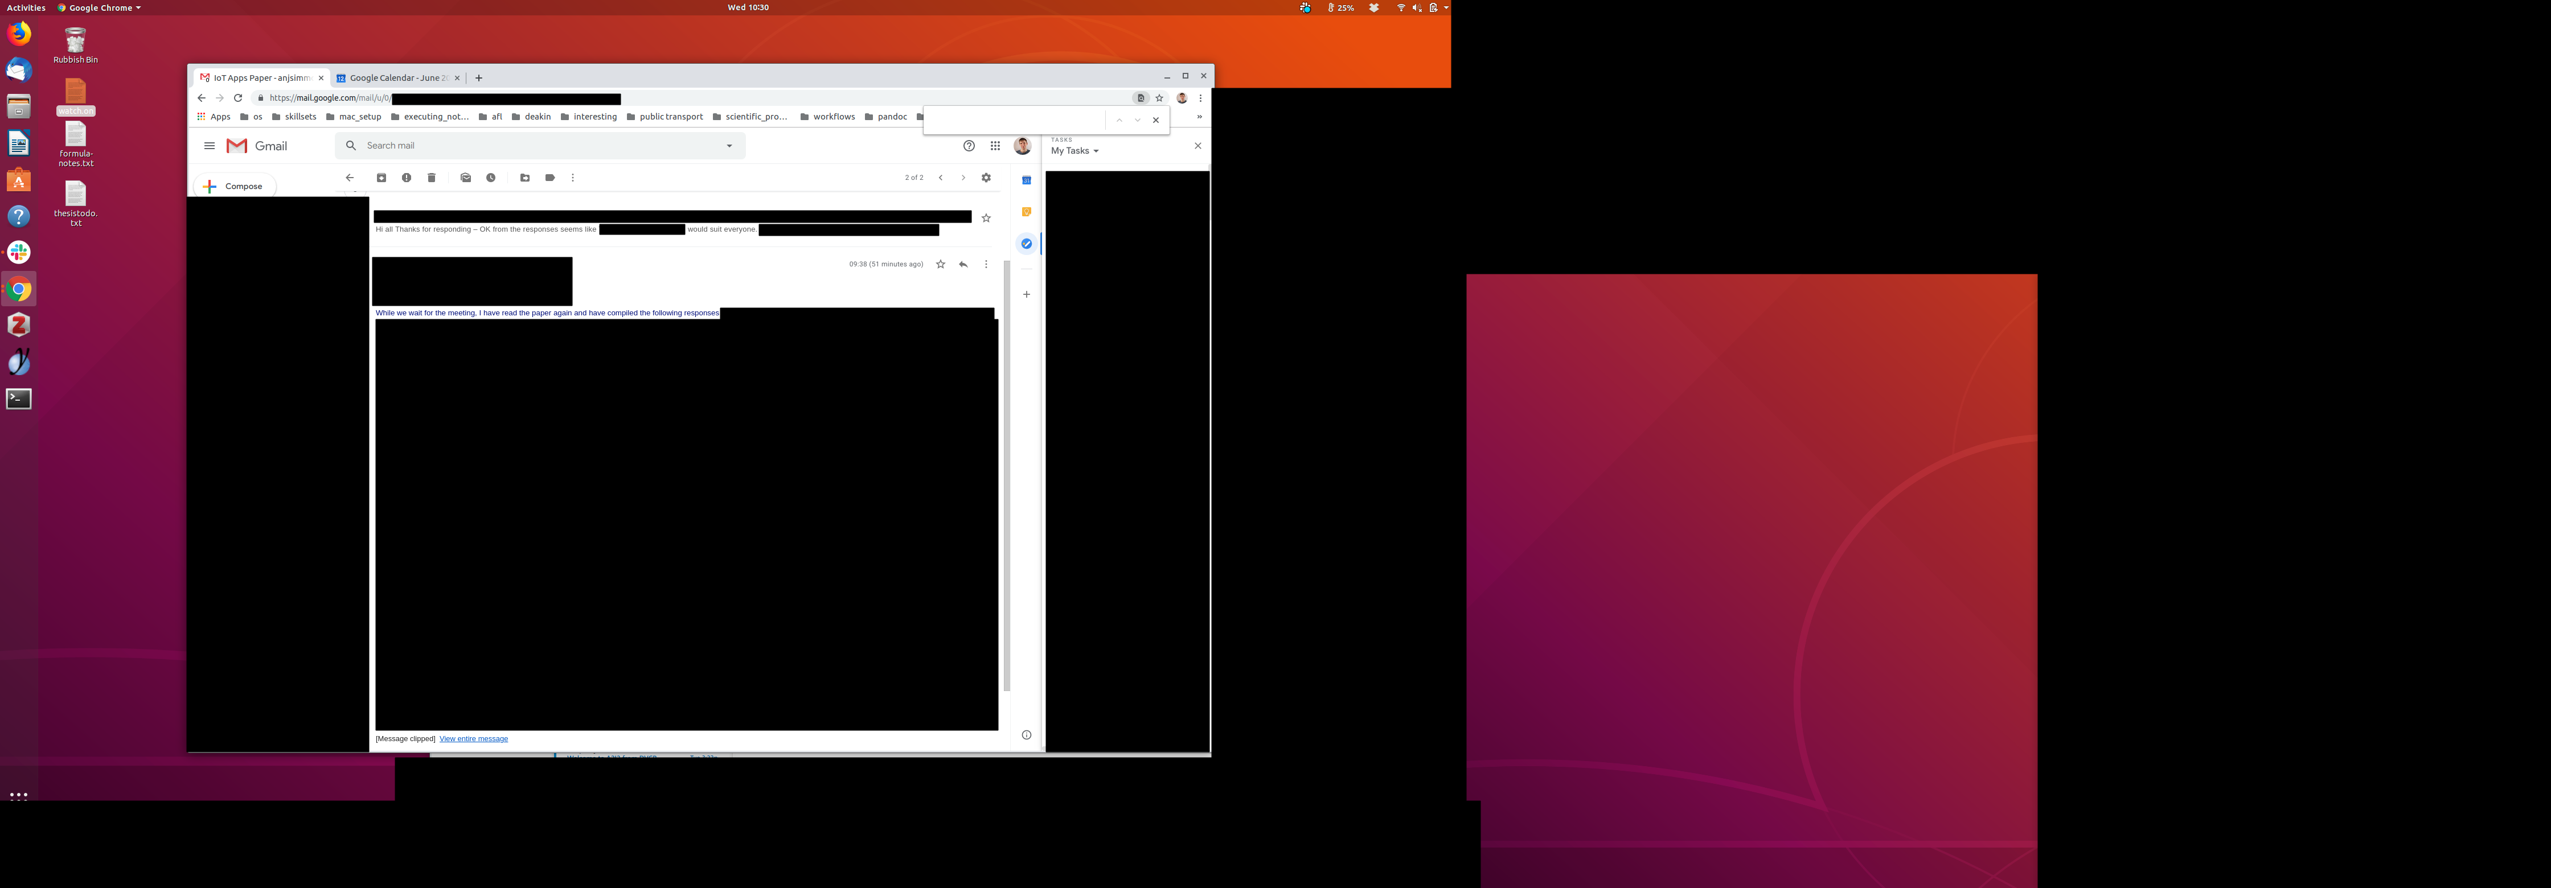Star the 09:38 message
The image size is (2551, 888).
point(941,264)
